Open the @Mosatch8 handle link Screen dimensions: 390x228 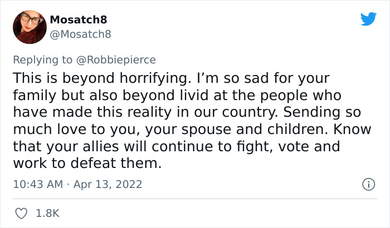(81, 34)
